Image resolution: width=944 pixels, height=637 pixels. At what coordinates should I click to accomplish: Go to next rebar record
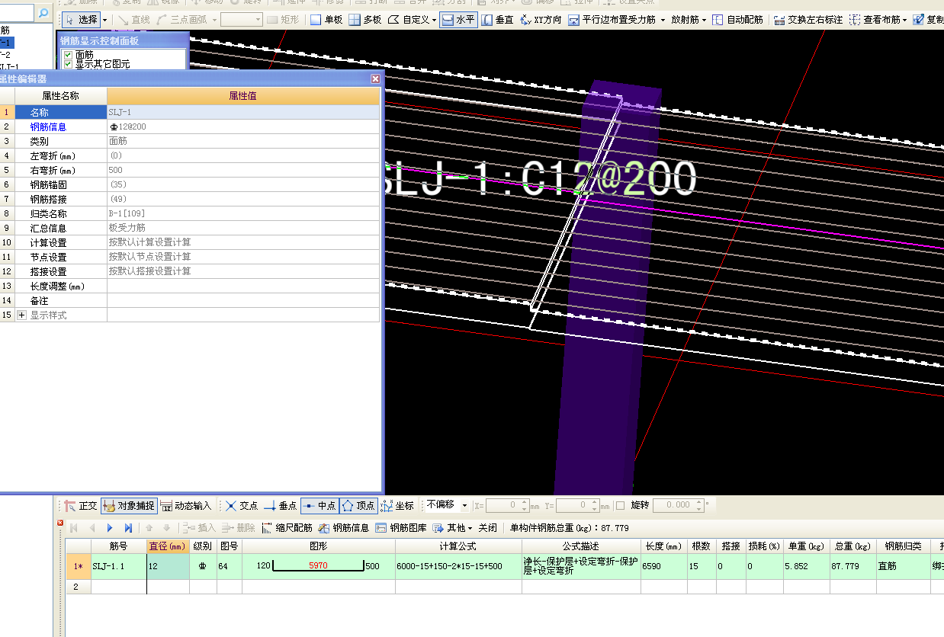click(x=110, y=527)
